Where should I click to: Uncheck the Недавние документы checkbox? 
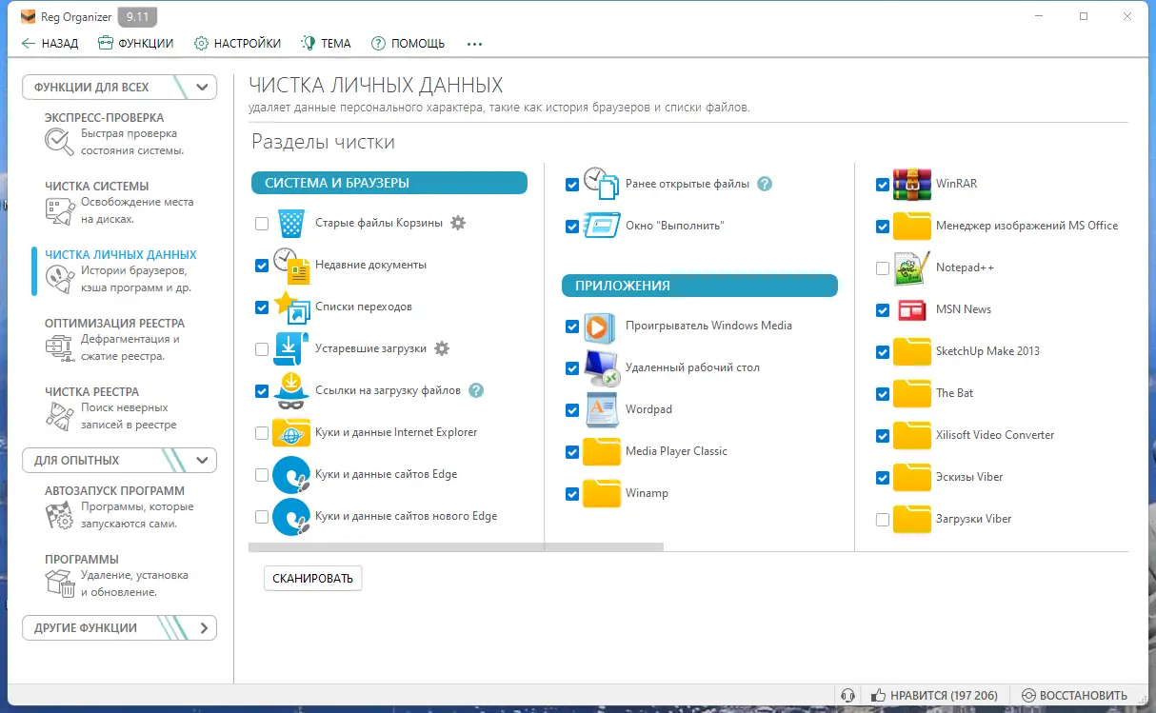262,266
